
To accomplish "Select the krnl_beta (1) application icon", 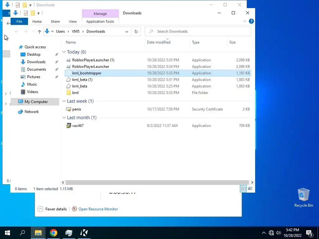I will tap(69, 79).
